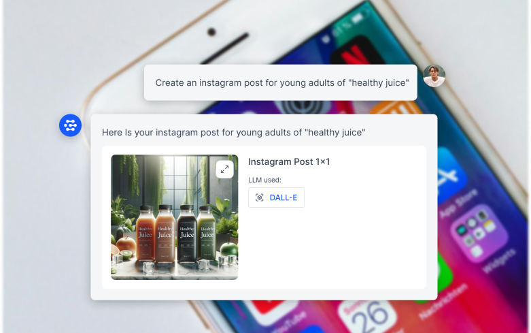Click the expand arrows icon on juice image

(224, 169)
